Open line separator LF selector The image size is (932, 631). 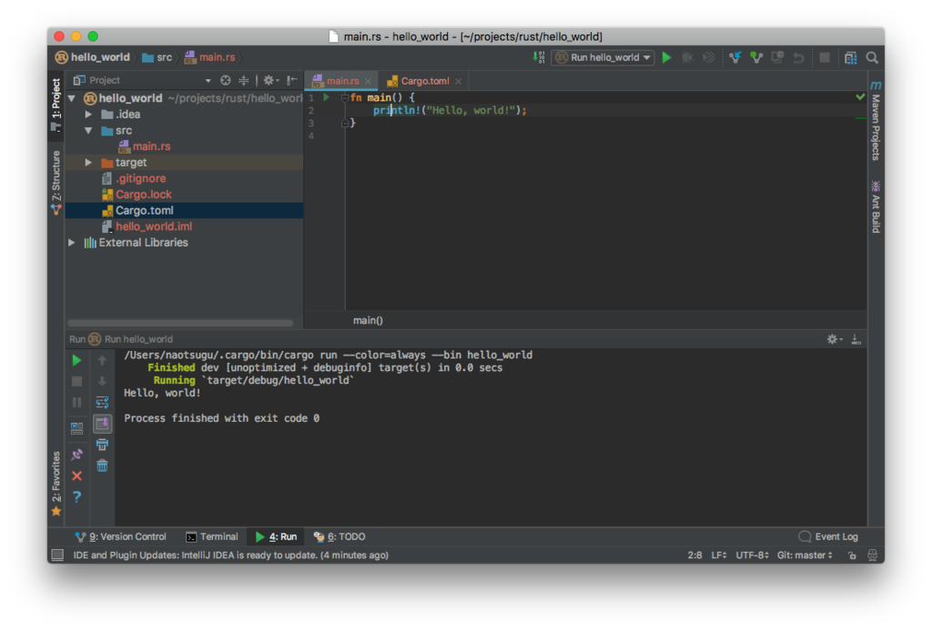719,555
